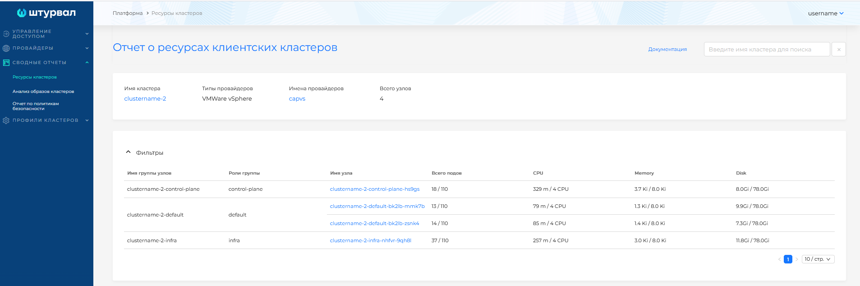Open the username account dropdown

826,13
